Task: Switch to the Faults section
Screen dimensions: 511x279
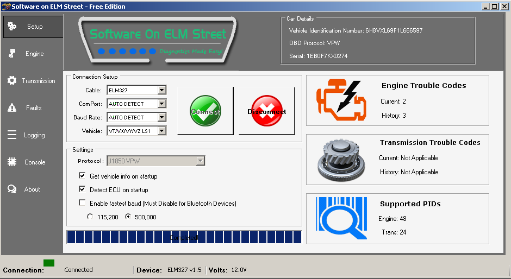Action: click(x=33, y=107)
